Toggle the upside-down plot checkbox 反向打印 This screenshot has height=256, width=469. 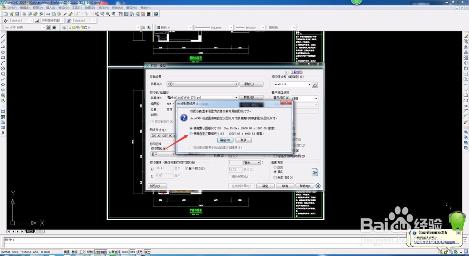[275, 178]
